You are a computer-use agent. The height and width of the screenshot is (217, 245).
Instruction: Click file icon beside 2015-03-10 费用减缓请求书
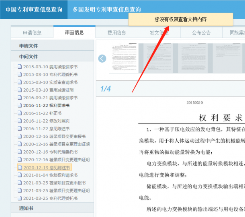[x=20, y=67]
